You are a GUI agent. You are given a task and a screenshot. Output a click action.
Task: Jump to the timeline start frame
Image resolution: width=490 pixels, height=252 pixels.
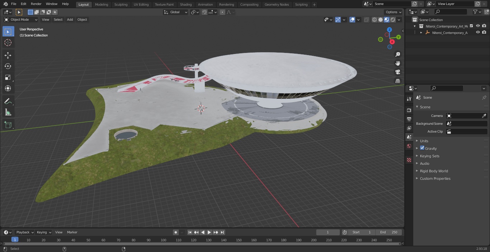tap(190, 232)
